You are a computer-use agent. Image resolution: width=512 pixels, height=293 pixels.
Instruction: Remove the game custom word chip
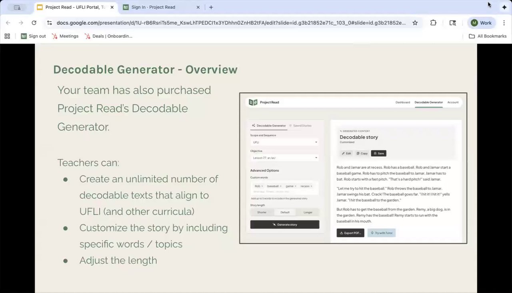coord(295,186)
